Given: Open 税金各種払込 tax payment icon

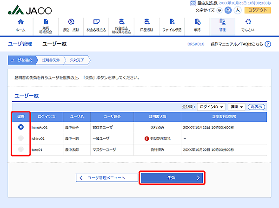Looking at the screenshot, I should [x=96, y=25].
